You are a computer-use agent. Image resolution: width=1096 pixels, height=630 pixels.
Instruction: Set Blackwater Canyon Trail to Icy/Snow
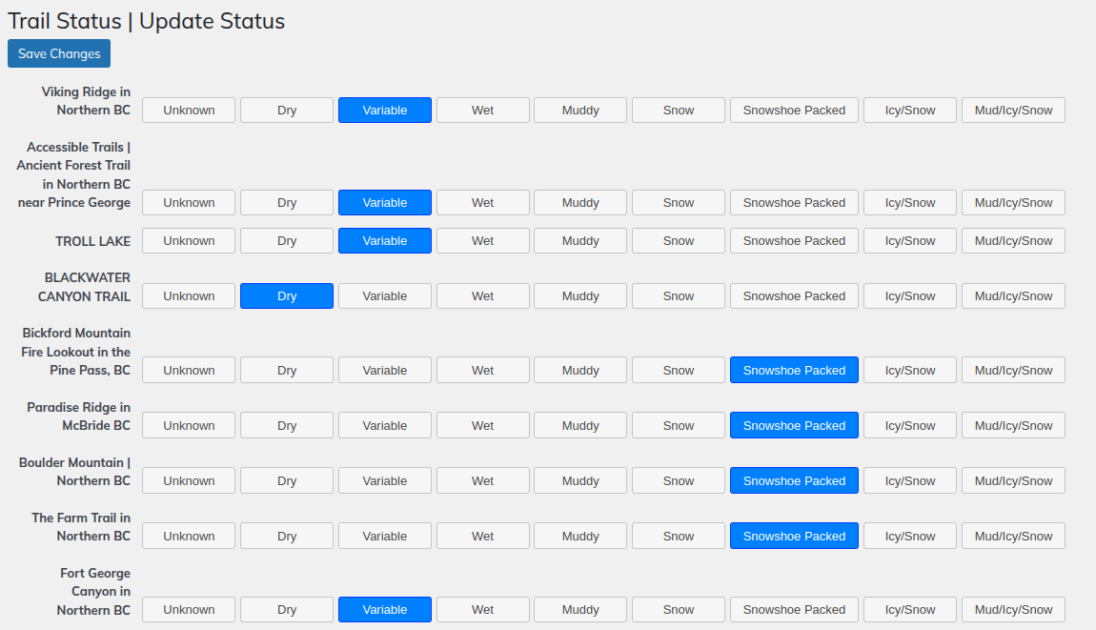coord(910,295)
